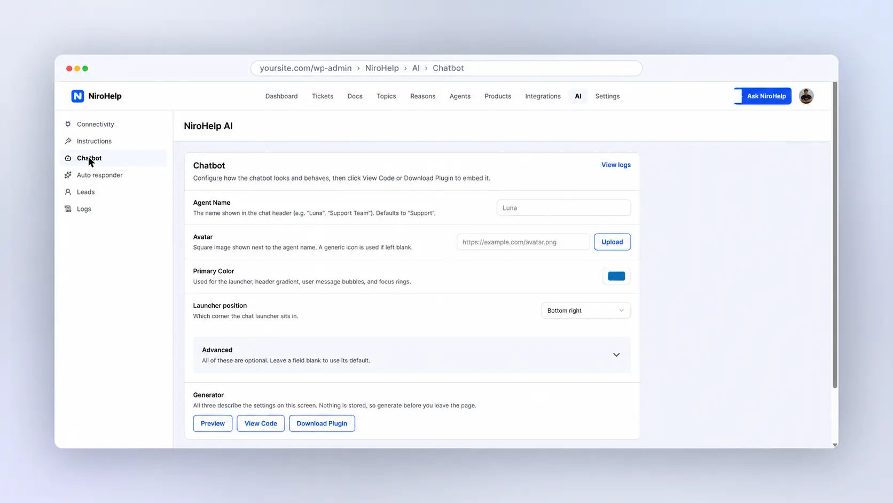Click the NiroHelp logo icon
Viewport: 893px width, 503px height.
click(77, 96)
